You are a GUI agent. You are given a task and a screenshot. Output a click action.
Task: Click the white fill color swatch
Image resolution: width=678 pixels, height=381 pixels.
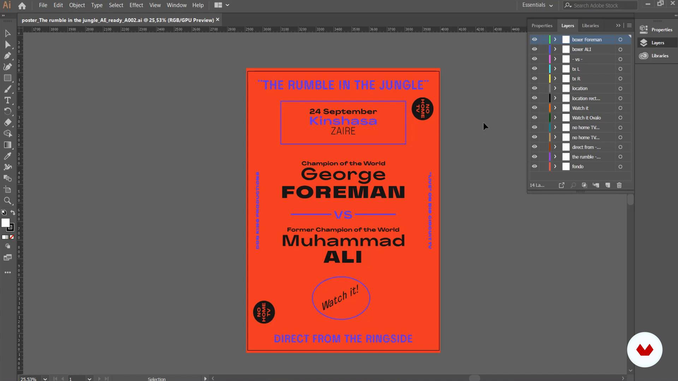(5, 223)
